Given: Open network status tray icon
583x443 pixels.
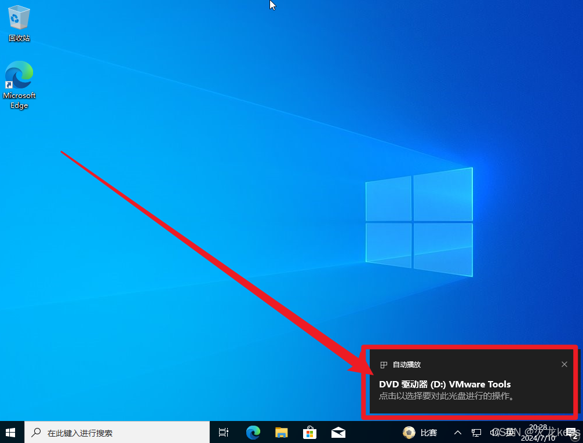Looking at the screenshot, I should click(x=476, y=433).
